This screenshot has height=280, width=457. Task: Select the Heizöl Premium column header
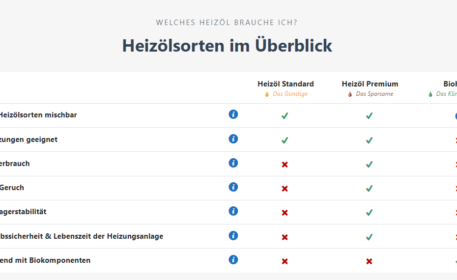(x=370, y=84)
